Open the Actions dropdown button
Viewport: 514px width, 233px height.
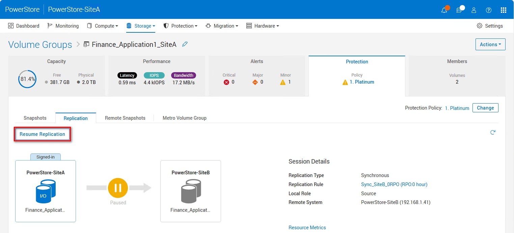490,45
